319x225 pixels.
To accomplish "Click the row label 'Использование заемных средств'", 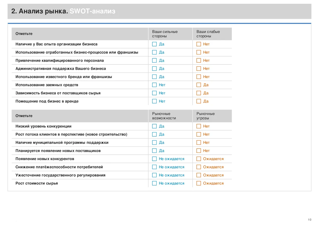I will (47, 85).
